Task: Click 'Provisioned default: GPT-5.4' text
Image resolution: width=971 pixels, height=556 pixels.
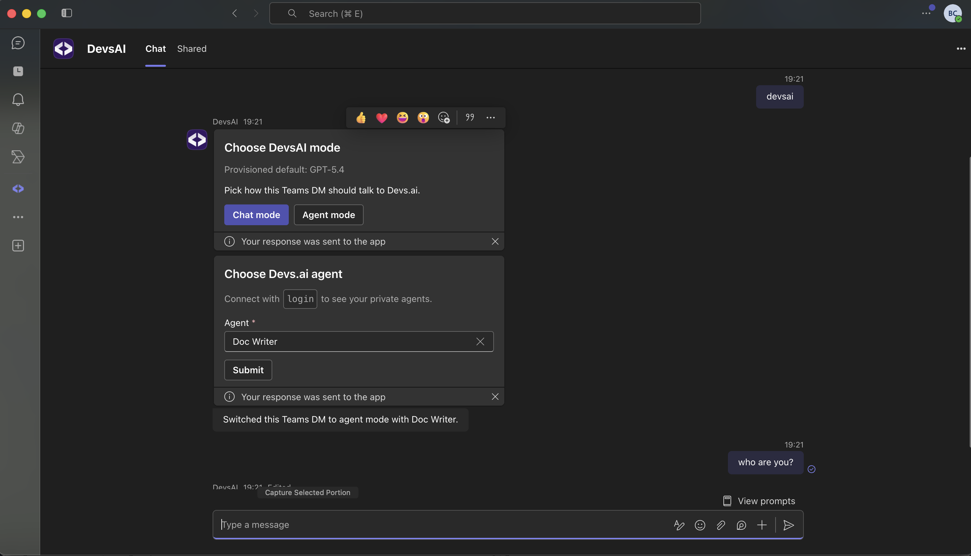Action: [x=284, y=169]
